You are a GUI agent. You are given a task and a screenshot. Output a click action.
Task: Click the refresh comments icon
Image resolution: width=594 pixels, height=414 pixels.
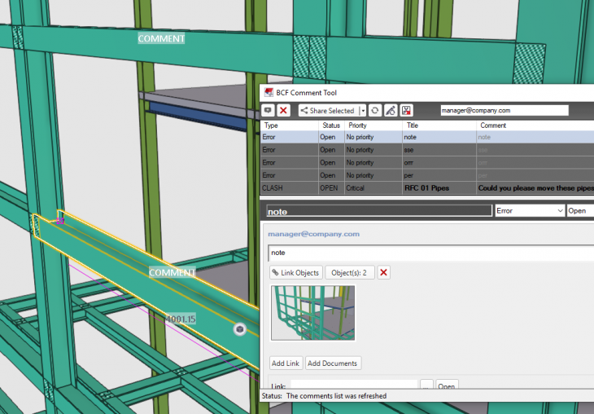(x=375, y=110)
